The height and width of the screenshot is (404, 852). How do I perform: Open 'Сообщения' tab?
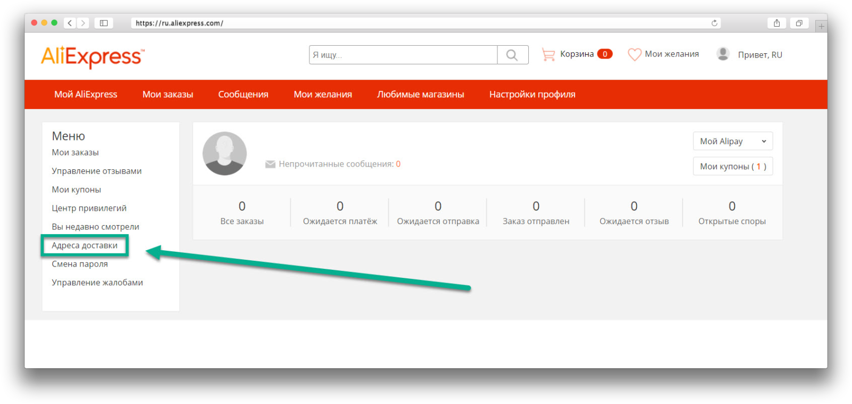point(243,94)
